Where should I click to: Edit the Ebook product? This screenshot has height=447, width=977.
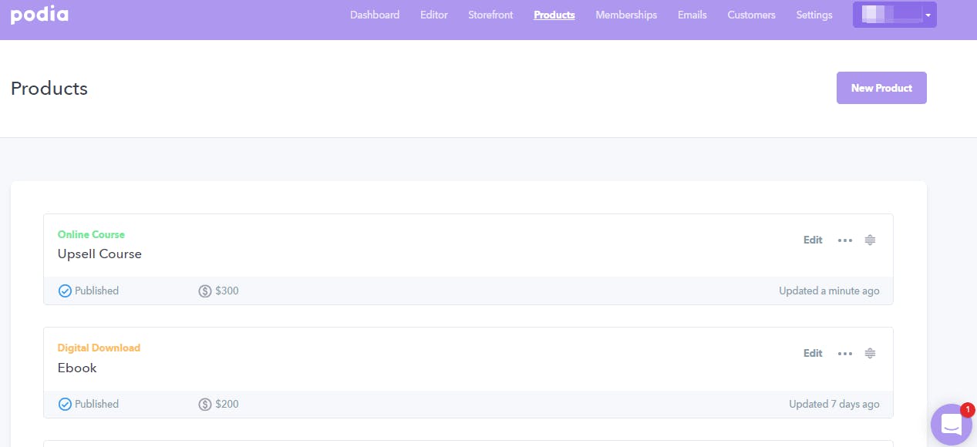[813, 354]
